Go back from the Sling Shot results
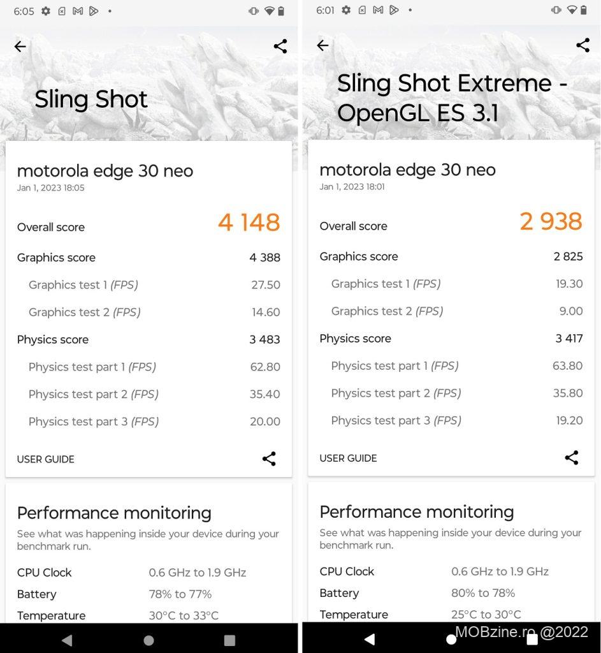Screen dimensions: 601x653 (20, 47)
